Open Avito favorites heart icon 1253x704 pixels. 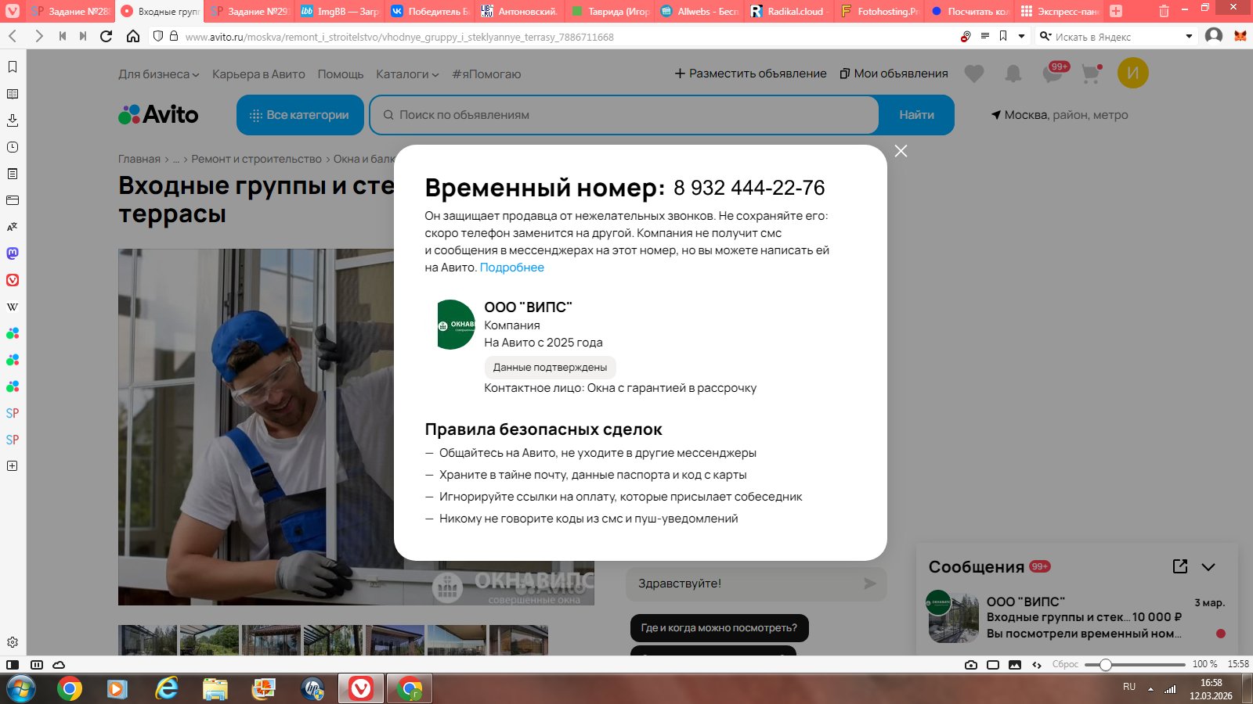974,74
